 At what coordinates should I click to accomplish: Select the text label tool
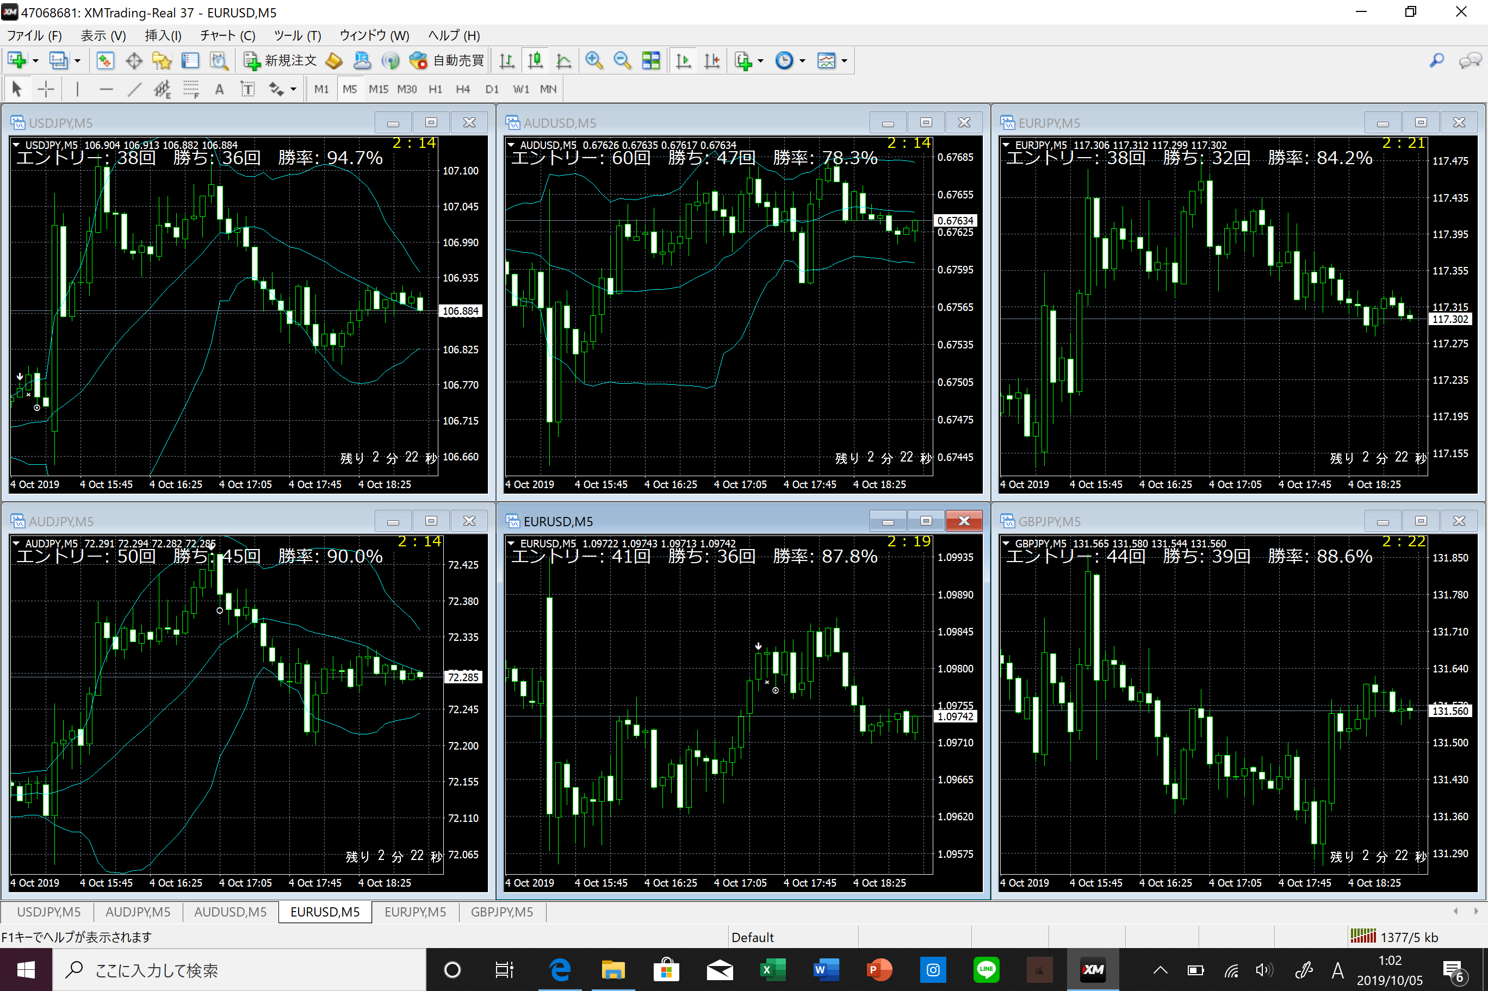coord(219,89)
